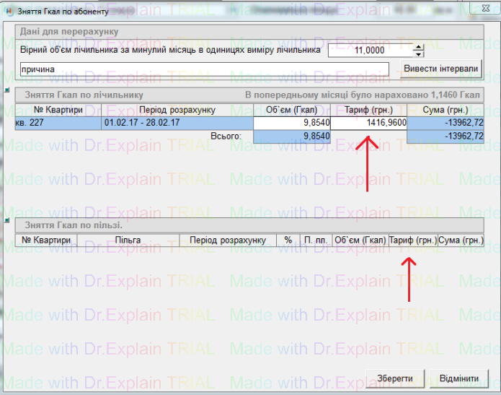The height and width of the screenshot is (395, 501).
Task: Click the 'Період розрахунку' header in the benefits table
Action: click(228, 240)
